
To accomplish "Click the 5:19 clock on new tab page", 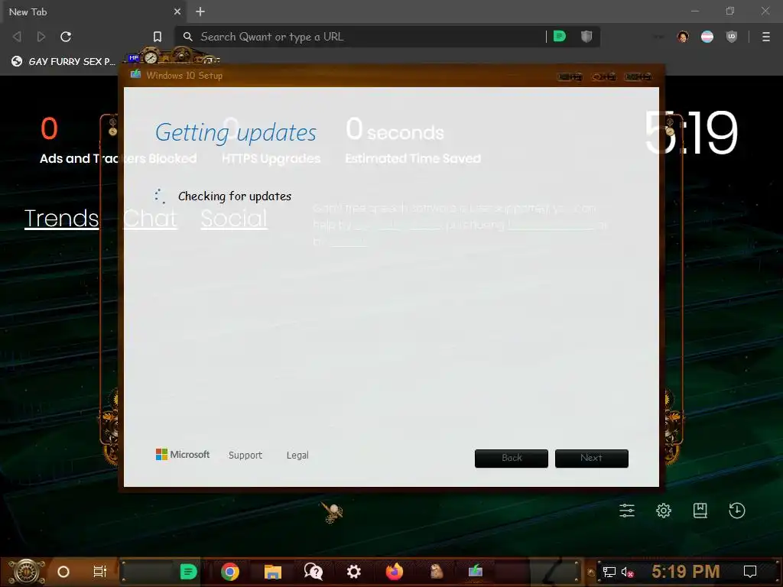I will click(x=691, y=133).
